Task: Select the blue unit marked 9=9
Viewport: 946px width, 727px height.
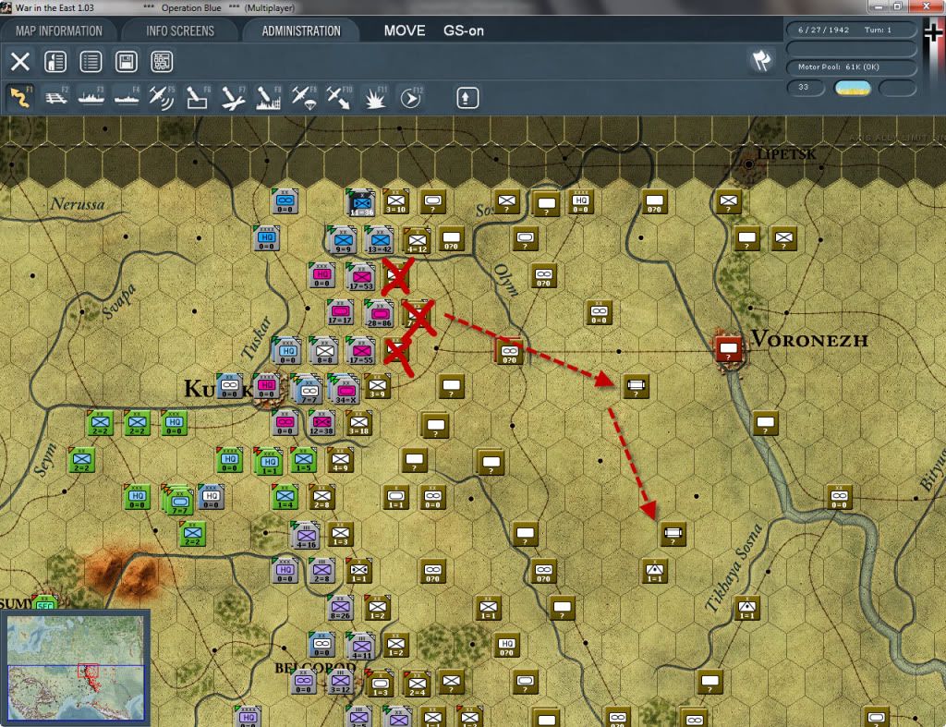Action: (343, 240)
